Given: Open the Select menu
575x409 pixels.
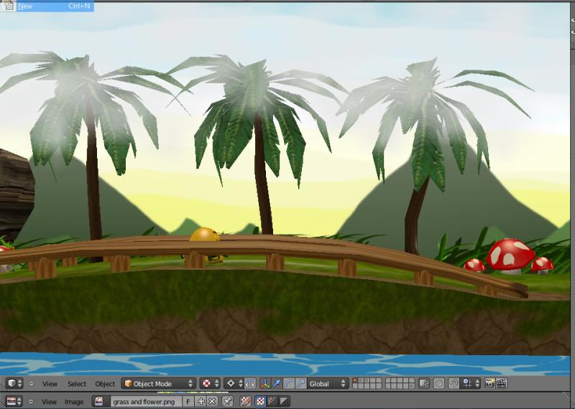Looking at the screenshot, I should [77, 384].
